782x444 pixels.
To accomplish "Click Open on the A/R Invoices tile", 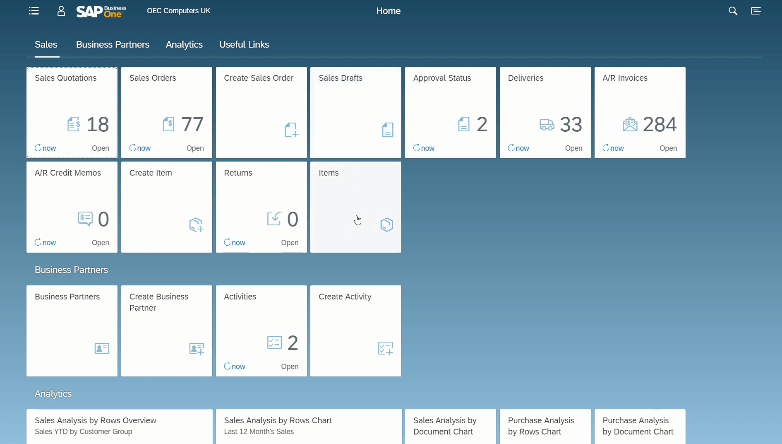I will (x=668, y=148).
